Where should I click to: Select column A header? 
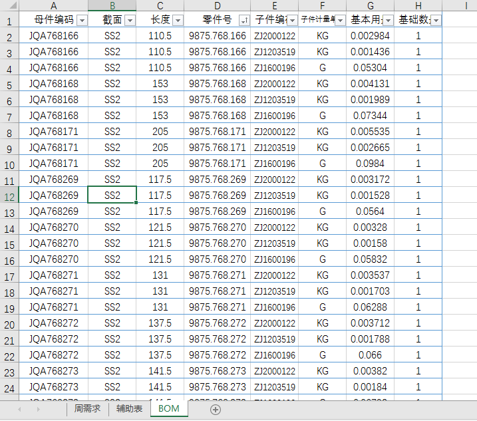coord(53,5)
